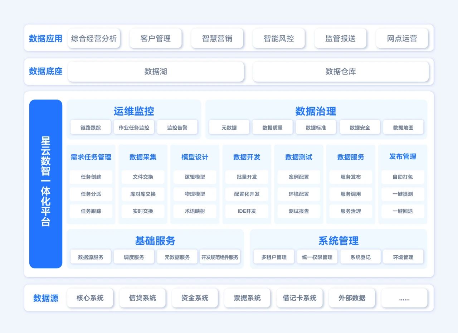Open 开发规范组件服务 in 基础服务
Image resolution: width=458 pixels, height=333 pixels.
[x=220, y=257]
